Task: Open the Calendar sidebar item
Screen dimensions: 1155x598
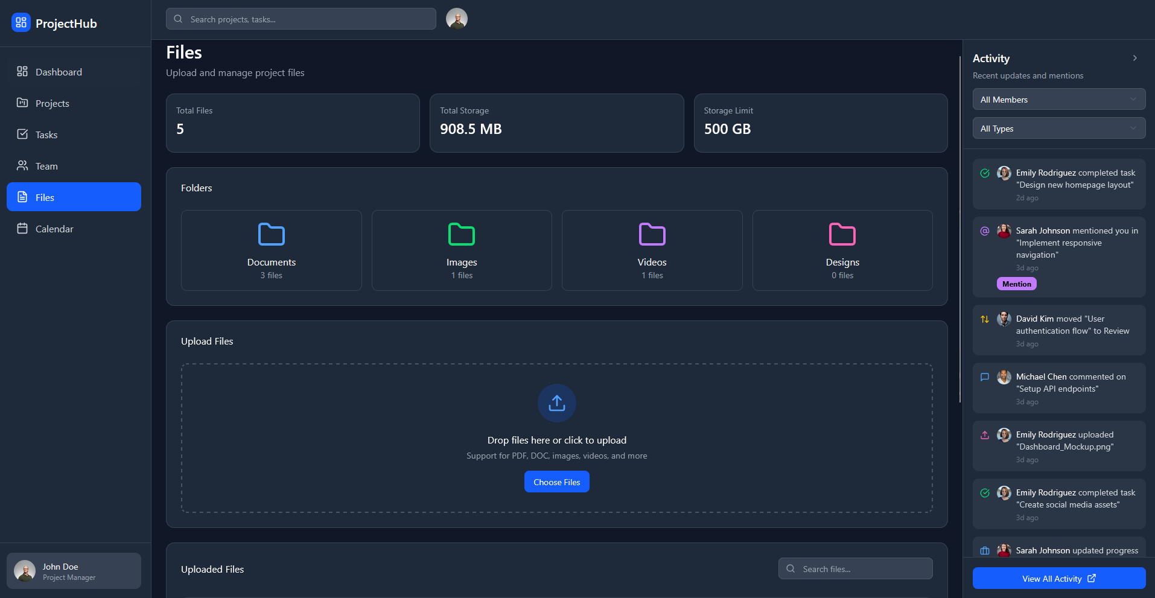Action: pos(54,229)
